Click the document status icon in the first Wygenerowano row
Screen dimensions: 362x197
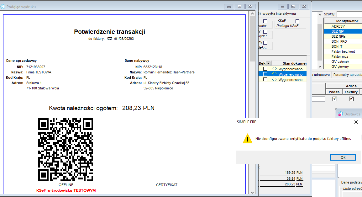[274, 69]
